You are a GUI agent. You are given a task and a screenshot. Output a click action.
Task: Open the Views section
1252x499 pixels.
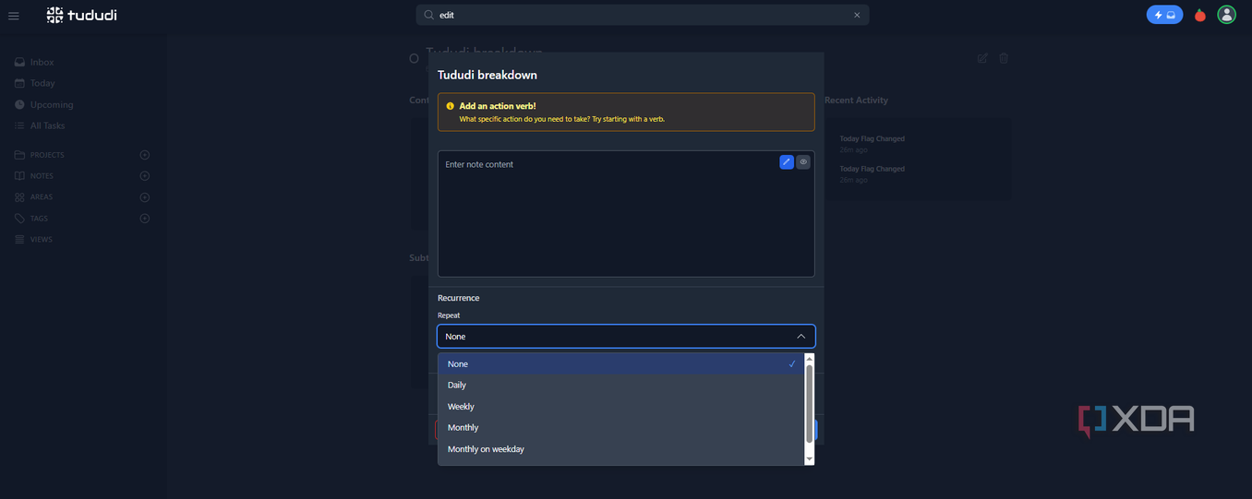click(x=42, y=240)
